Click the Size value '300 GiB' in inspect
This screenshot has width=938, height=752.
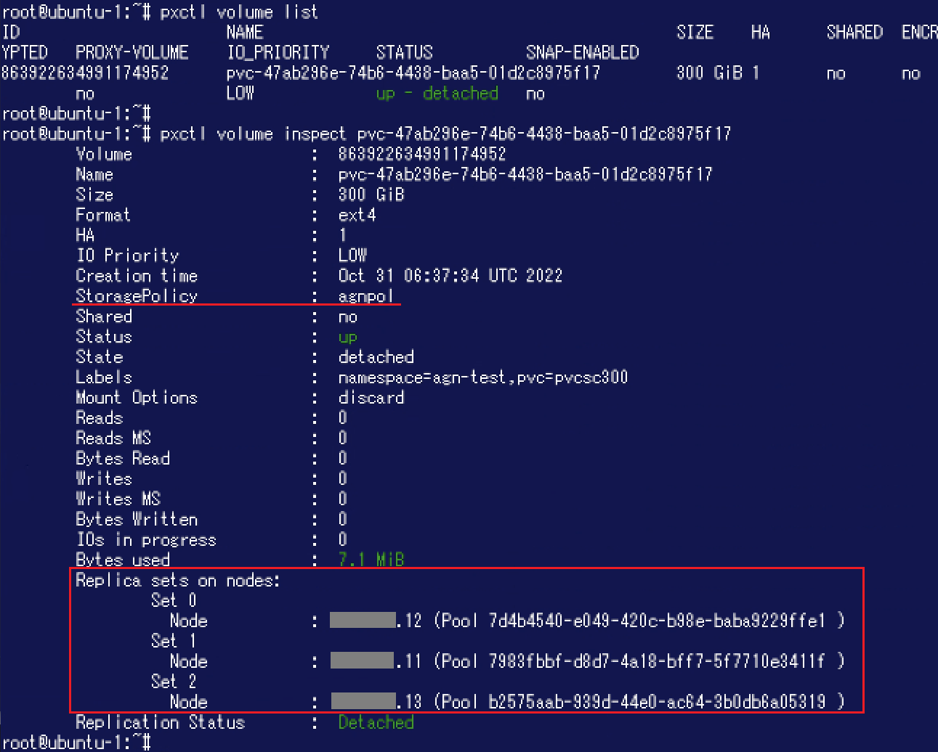[x=371, y=195]
